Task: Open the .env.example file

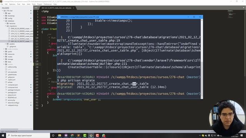Action: [x=12, y=72]
